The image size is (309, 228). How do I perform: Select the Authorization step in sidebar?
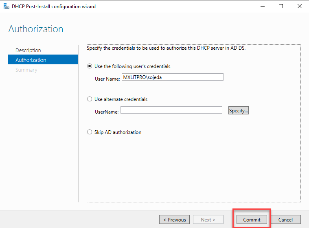pos(31,60)
